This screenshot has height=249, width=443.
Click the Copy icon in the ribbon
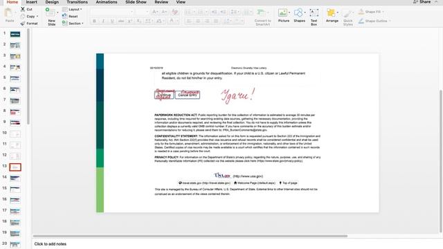click(23, 17)
